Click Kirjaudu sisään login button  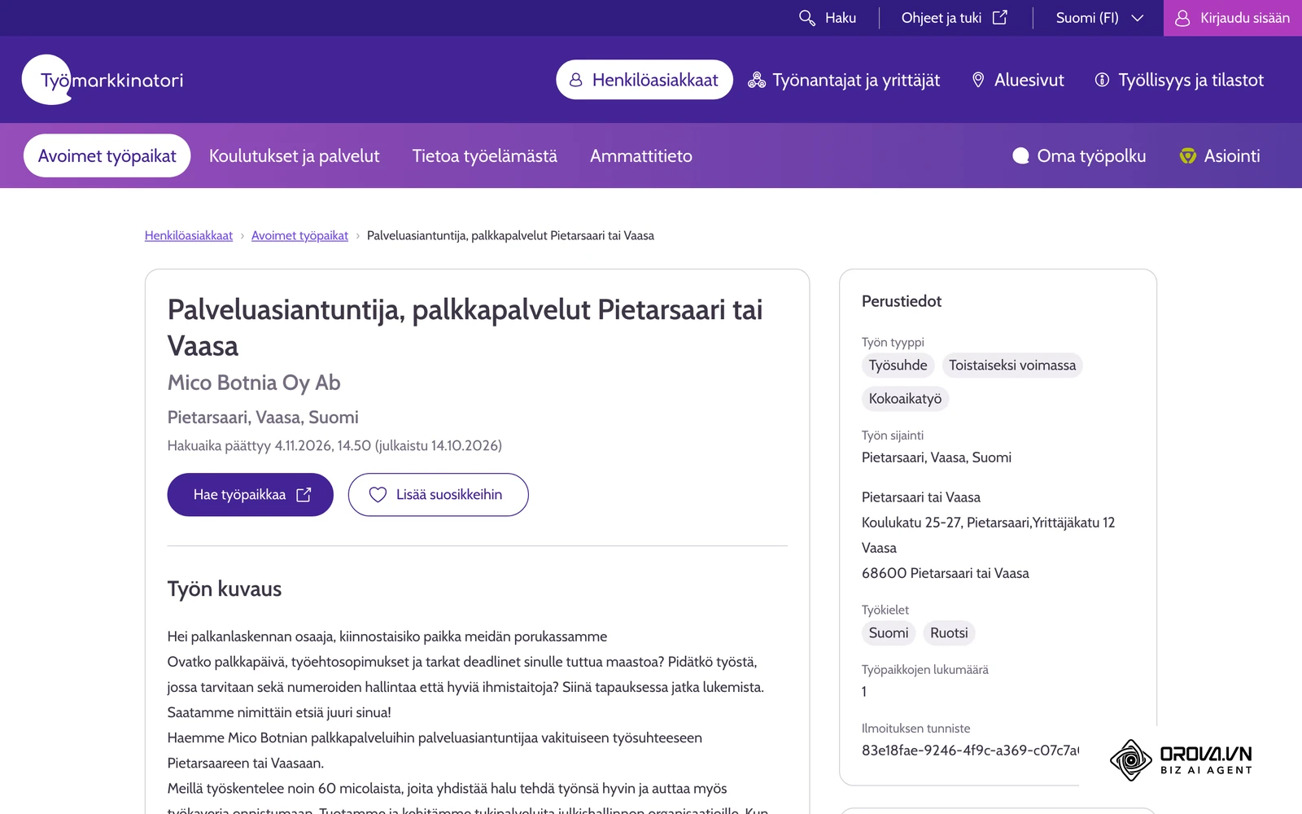(1233, 18)
